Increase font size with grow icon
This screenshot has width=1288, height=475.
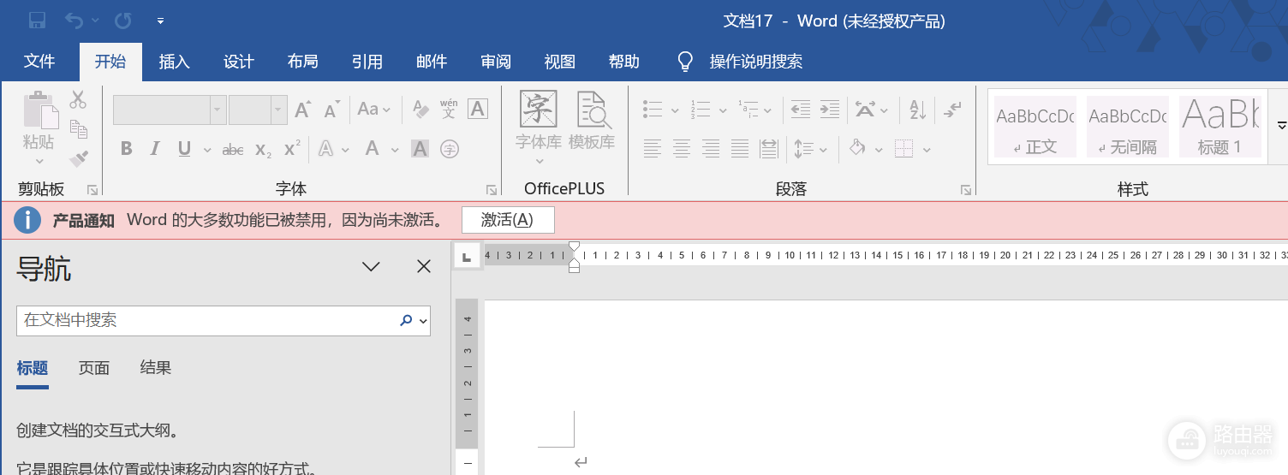(302, 110)
